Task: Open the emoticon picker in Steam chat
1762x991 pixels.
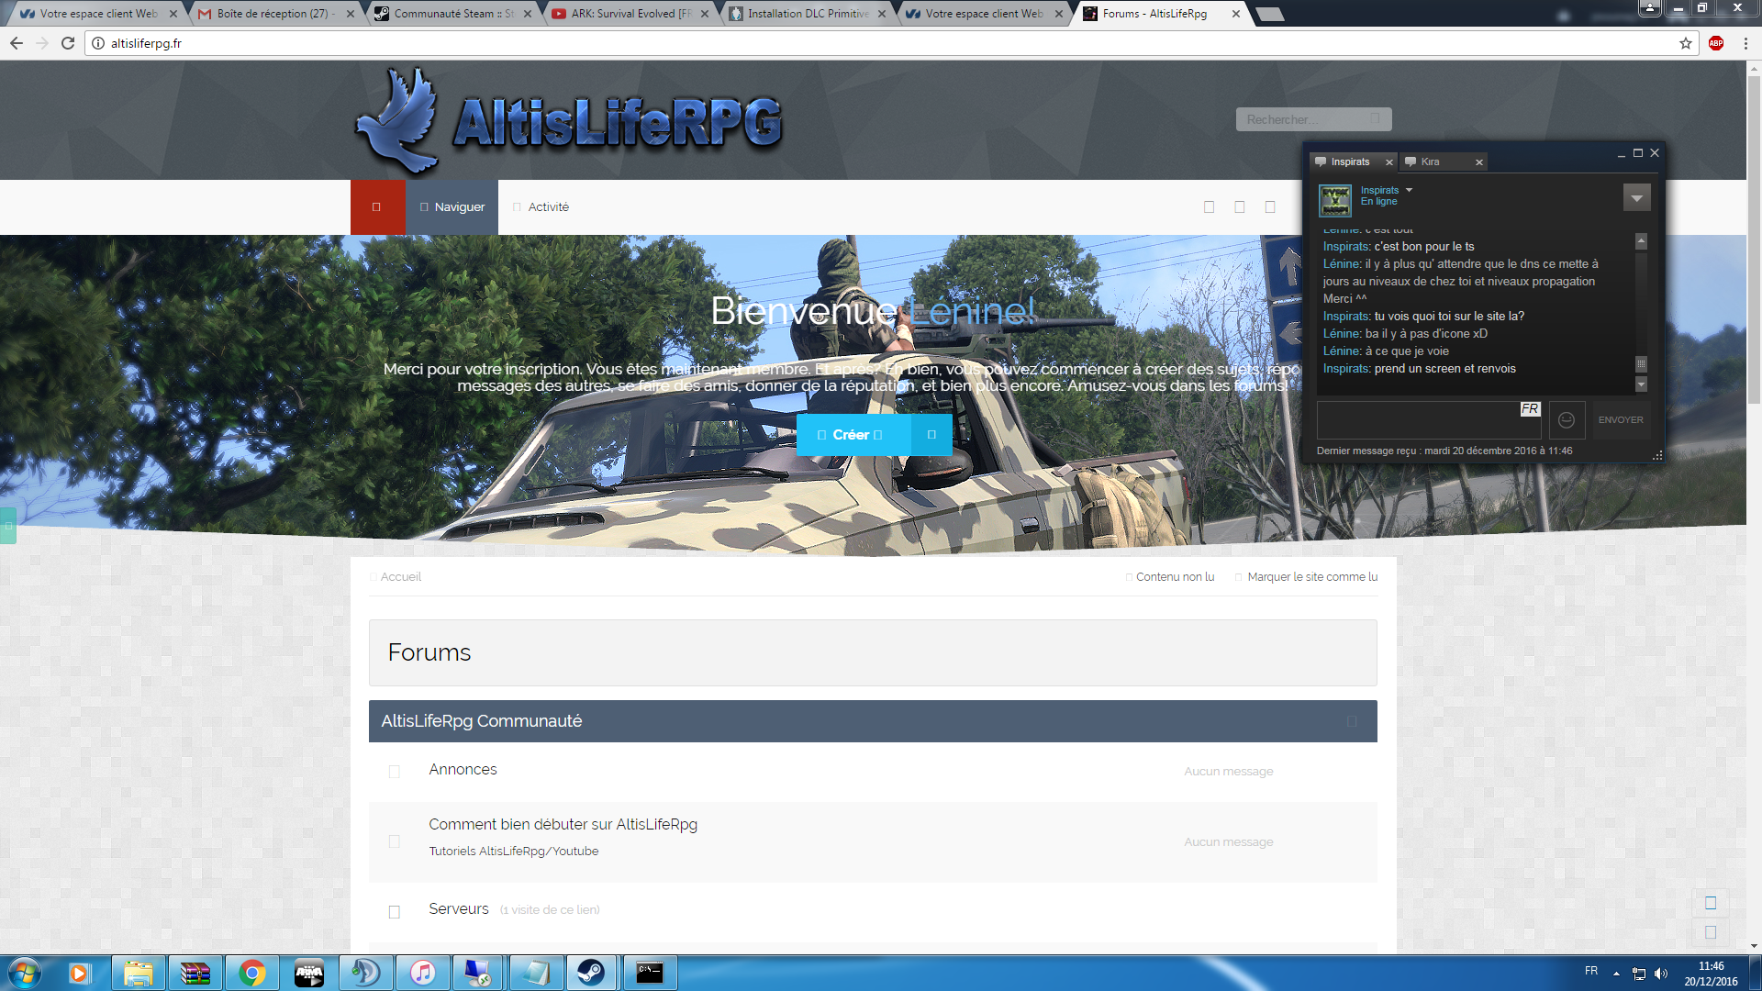Action: 1567,419
